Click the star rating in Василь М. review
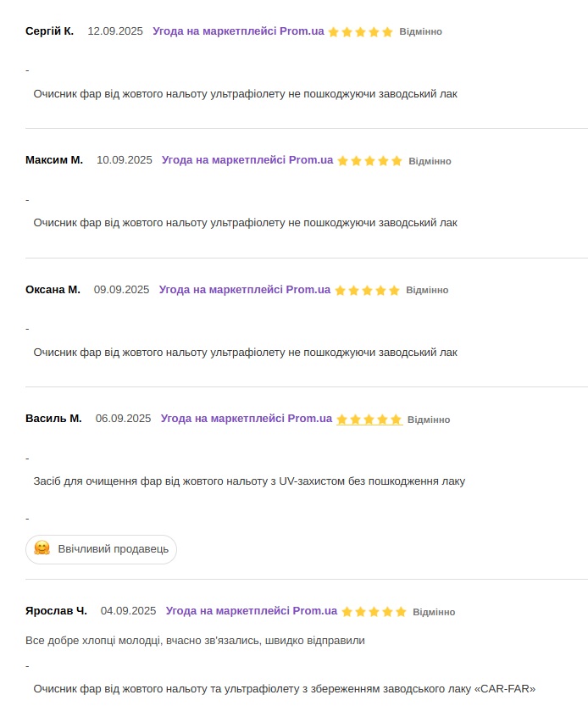The image size is (588, 717). (x=369, y=420)
